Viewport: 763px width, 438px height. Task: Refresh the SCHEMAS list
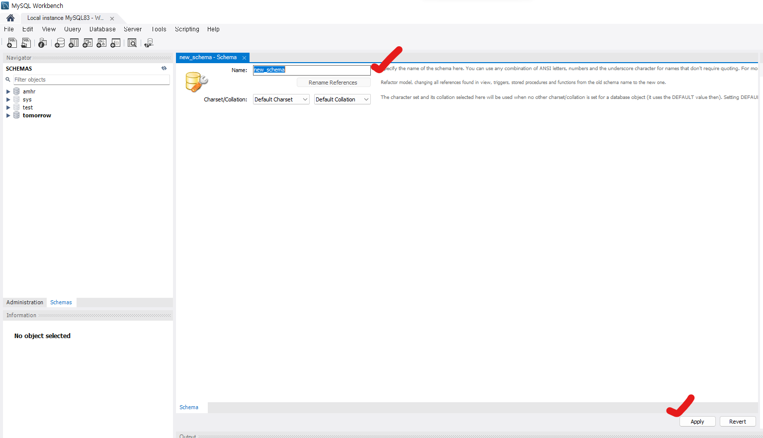[x=164, y=68]
